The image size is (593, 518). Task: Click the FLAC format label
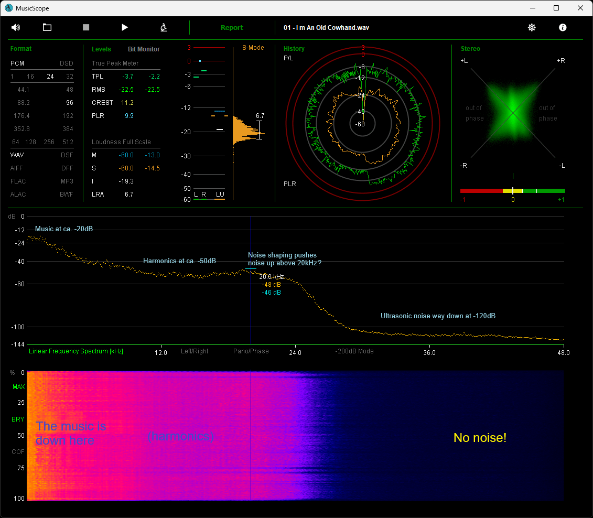(x=18, y=181)
